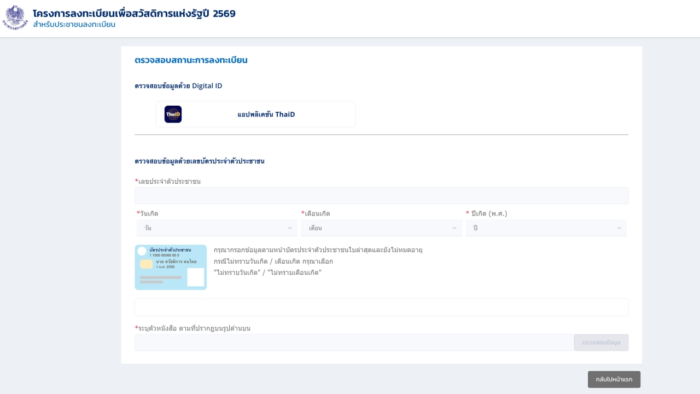Click the กรุณากรอกข้อมูลตามหน้าบัตร instruction text
Viewport: 700px width, 394px height.
(318, 250)
